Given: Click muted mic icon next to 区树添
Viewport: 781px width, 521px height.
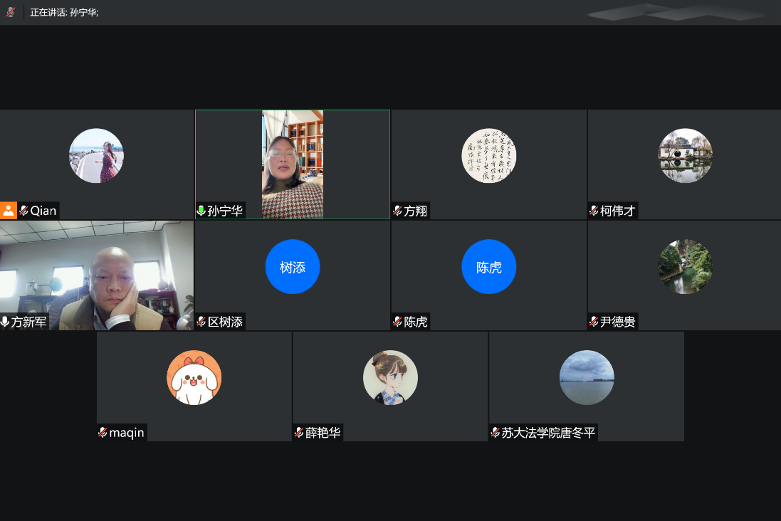Looking at the screenshot, I should tap(201, 322).
